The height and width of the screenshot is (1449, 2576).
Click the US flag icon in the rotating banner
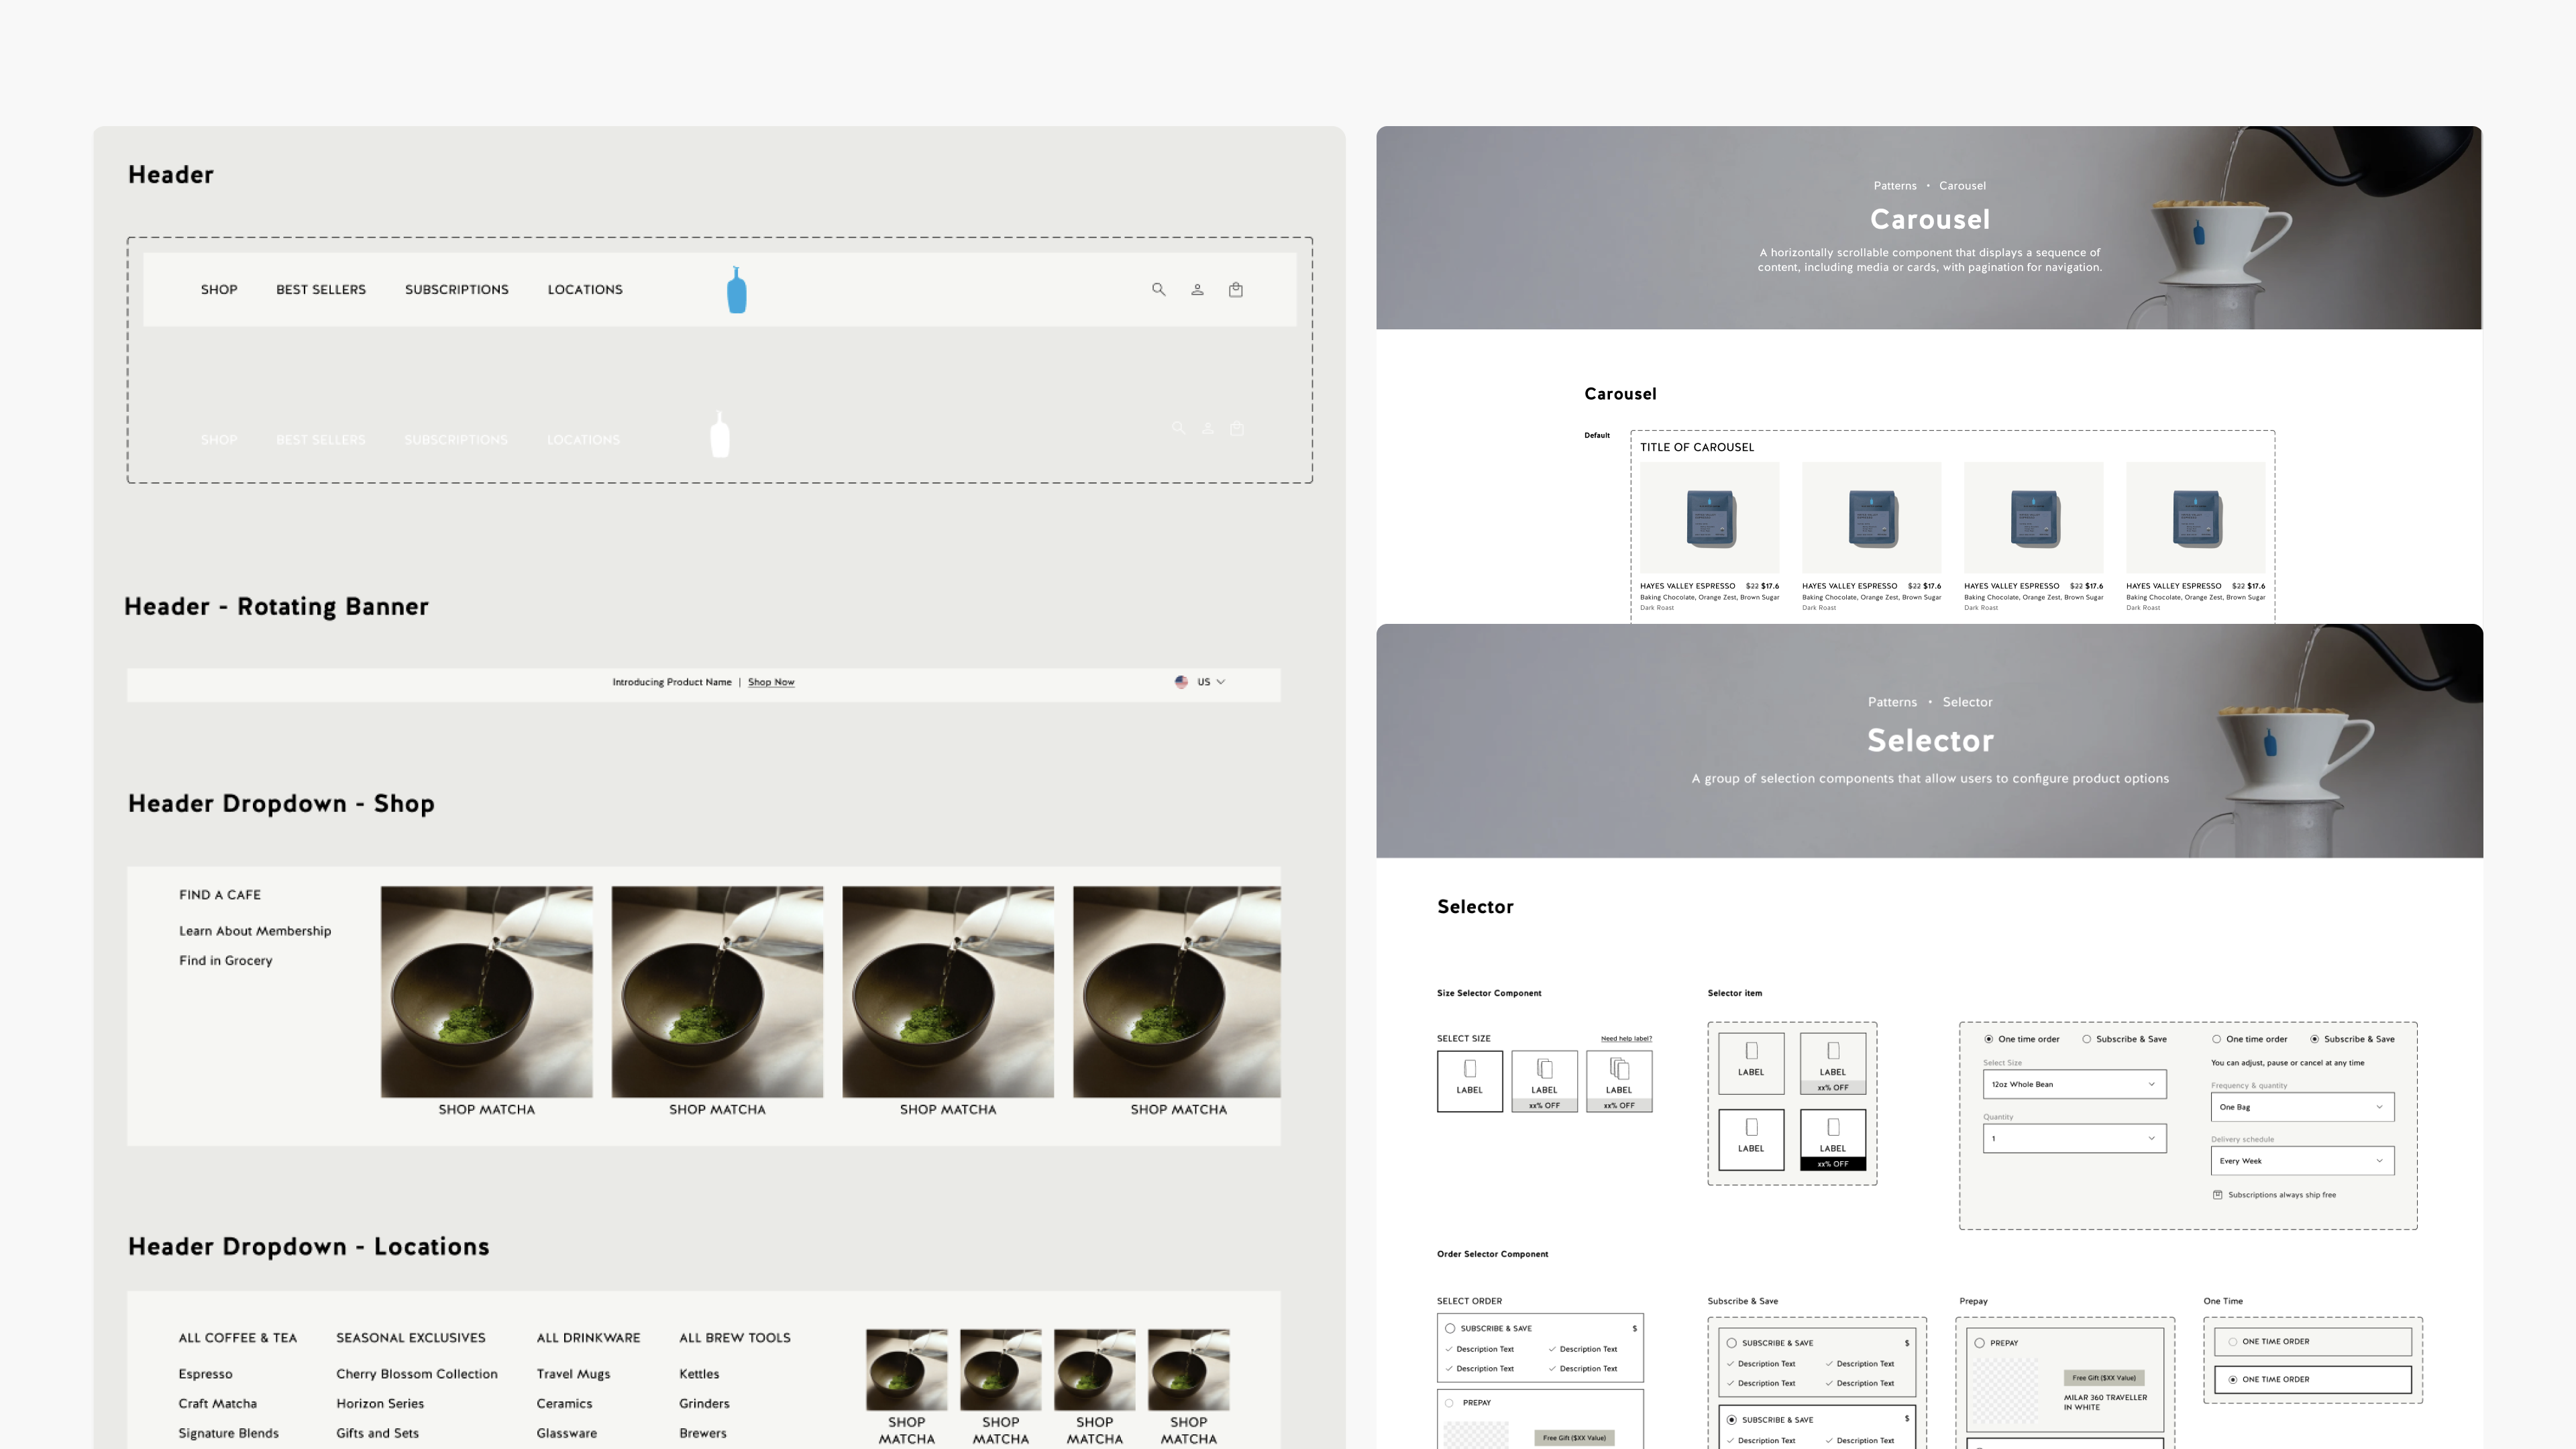[1181, 682]
